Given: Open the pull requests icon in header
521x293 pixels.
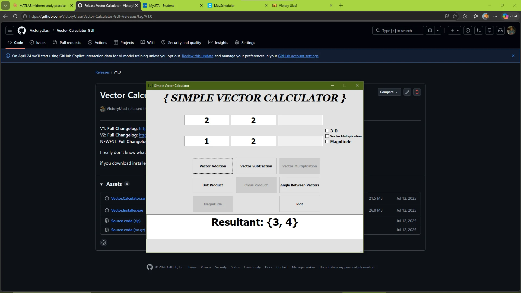Looking at the screenshot, I should point(479,31).
